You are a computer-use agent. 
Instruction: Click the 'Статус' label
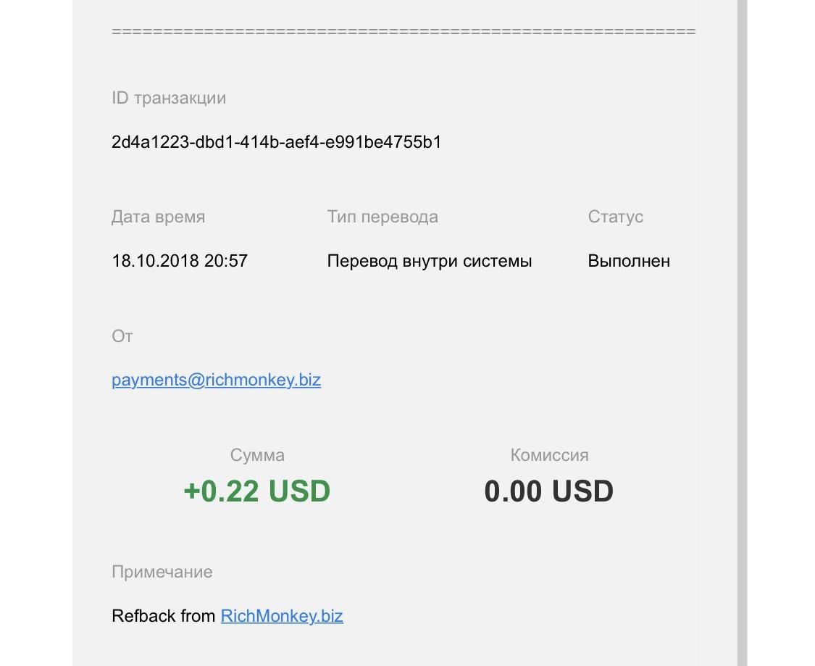coord(615,217)
